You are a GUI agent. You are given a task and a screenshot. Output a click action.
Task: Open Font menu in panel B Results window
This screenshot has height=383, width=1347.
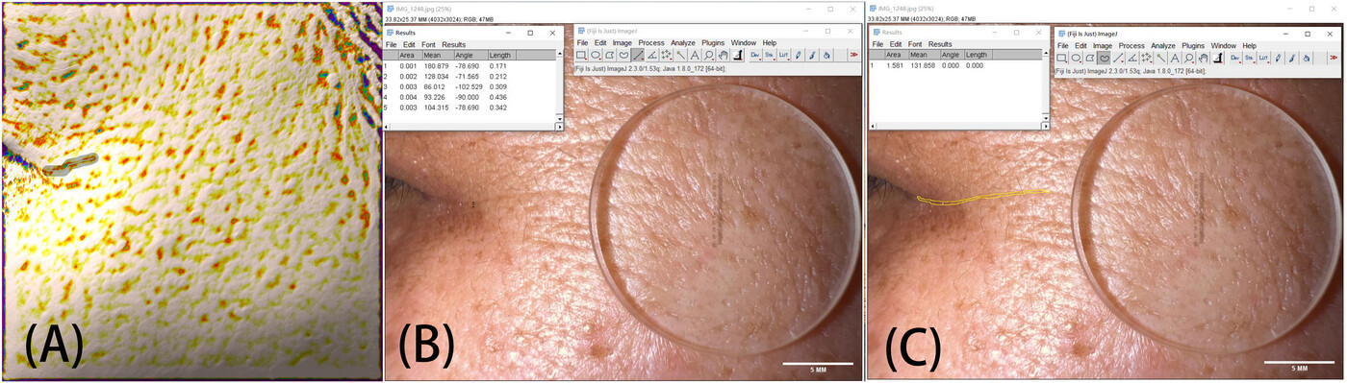(x=428, y=44)
